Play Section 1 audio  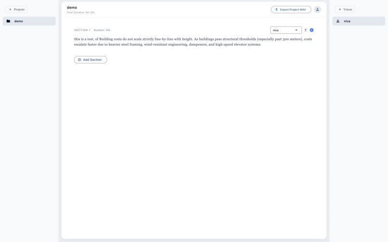click(311, 30)
